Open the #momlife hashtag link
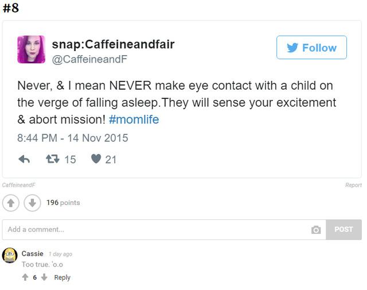This screenshot has width=367, height=290. [x=133, y=119]
